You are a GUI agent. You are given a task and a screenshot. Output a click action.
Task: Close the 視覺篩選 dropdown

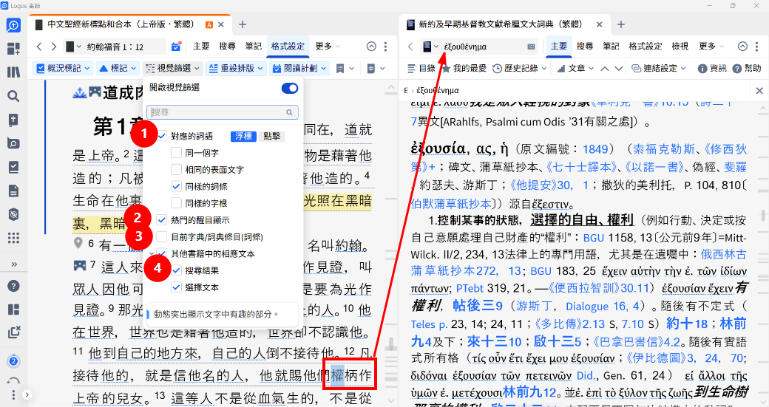[x=172, y=69]
